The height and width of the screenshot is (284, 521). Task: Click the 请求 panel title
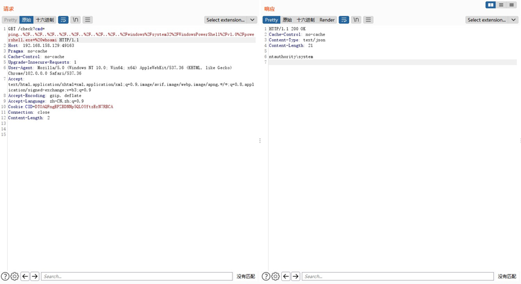(8, 9)
